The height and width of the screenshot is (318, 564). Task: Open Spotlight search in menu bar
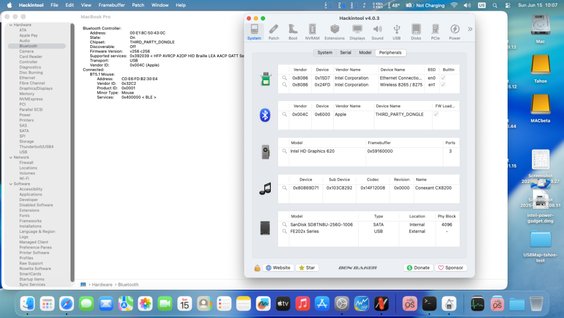pos(495,5)
